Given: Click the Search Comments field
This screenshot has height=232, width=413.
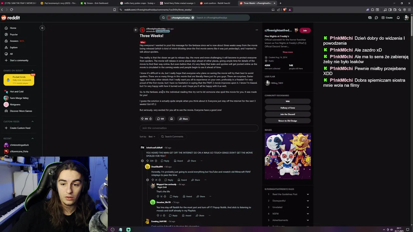Looking at the screenshot, I should pos(173,137).
